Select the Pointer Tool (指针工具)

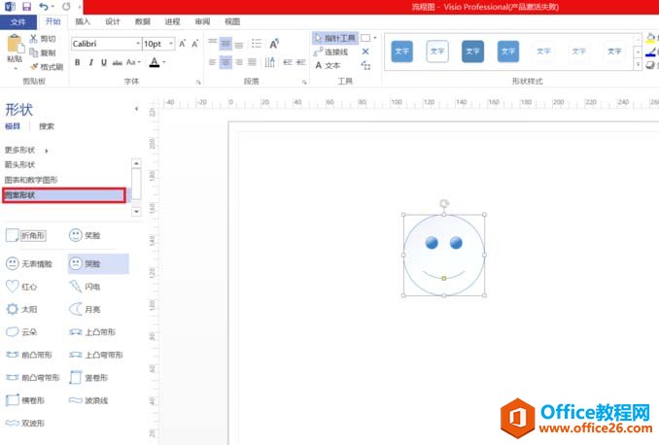point(333,38)
